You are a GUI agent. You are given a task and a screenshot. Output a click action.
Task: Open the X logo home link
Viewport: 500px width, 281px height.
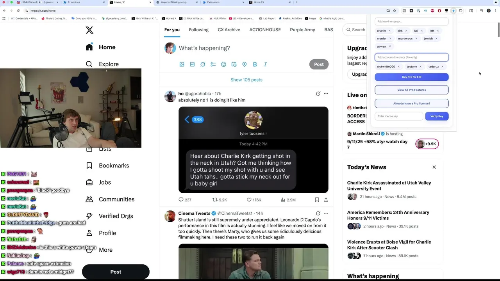(x=89, y=30)
